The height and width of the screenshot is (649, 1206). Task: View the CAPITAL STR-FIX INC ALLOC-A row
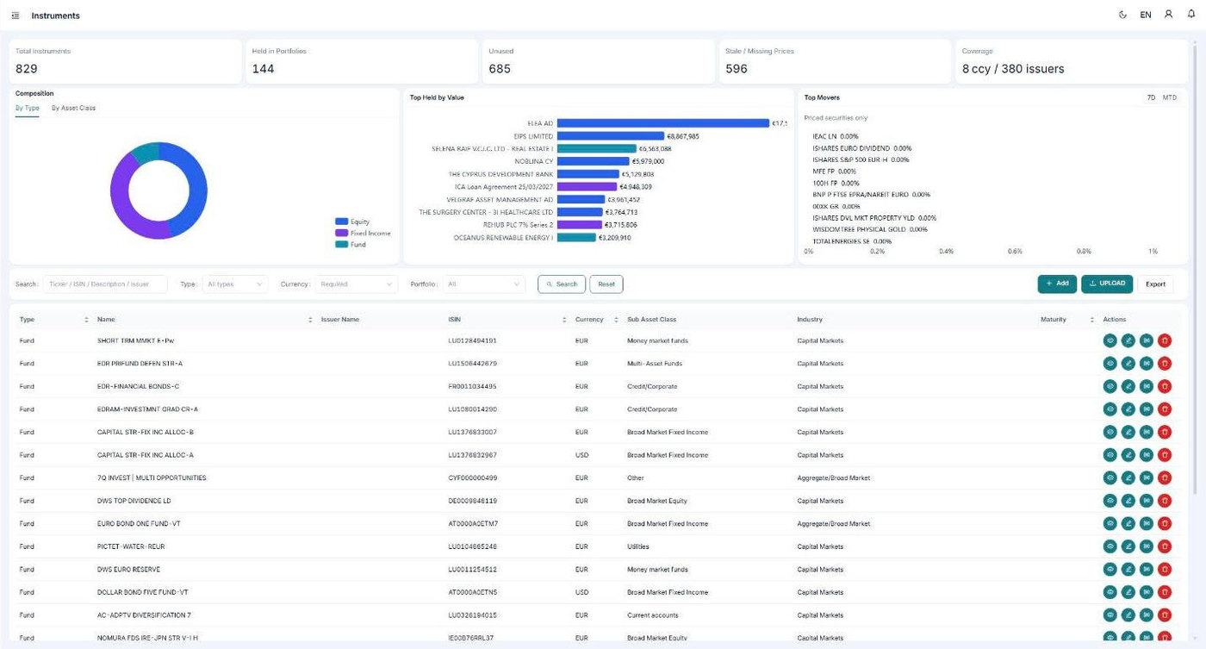[x=1110, y=455]
